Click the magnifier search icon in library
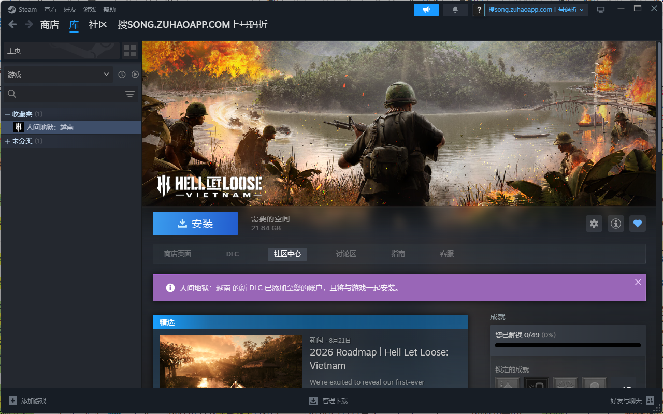This screenshot has width=663, height=414. click(12, 94)
